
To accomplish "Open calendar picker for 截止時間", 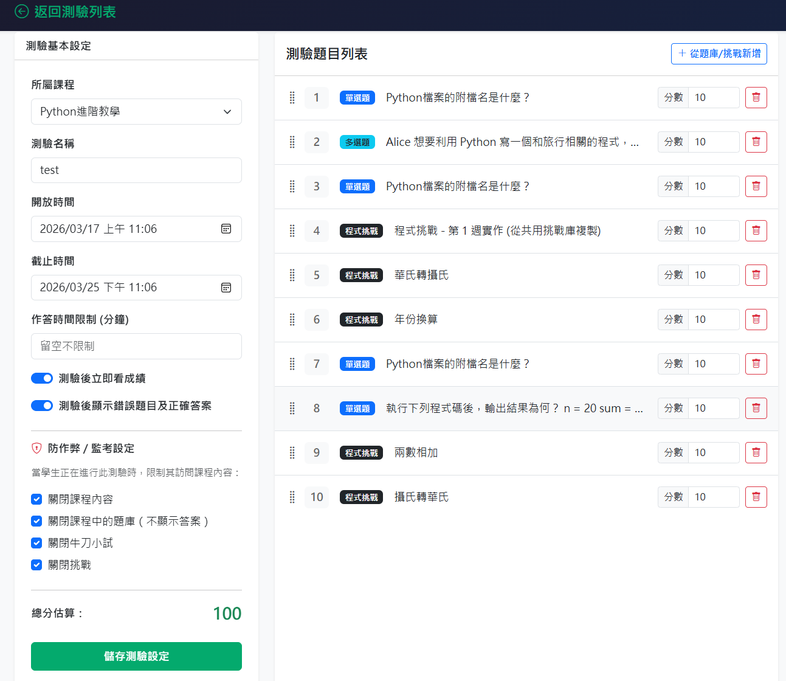I will tap(226, 288).
